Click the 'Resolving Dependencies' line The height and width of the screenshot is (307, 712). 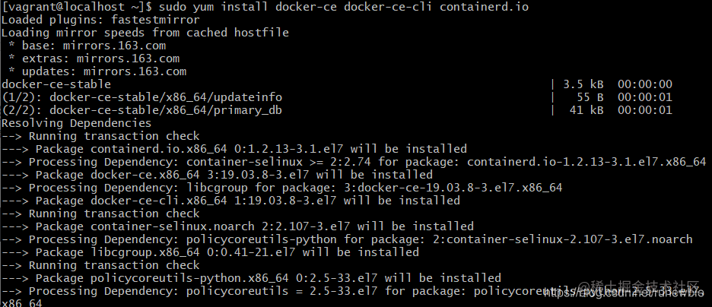(x=76, y=123)
